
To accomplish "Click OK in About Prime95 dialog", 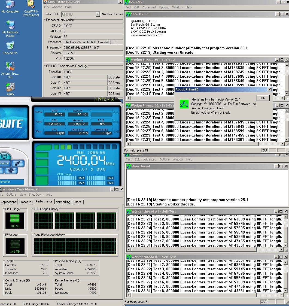I will (263, 98).
